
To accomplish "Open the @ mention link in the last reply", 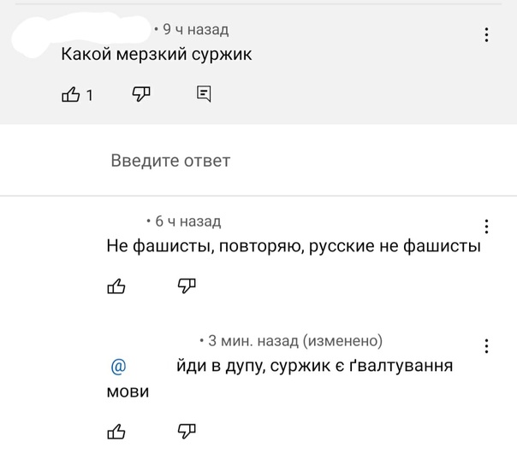I will (x=118, y=367).
